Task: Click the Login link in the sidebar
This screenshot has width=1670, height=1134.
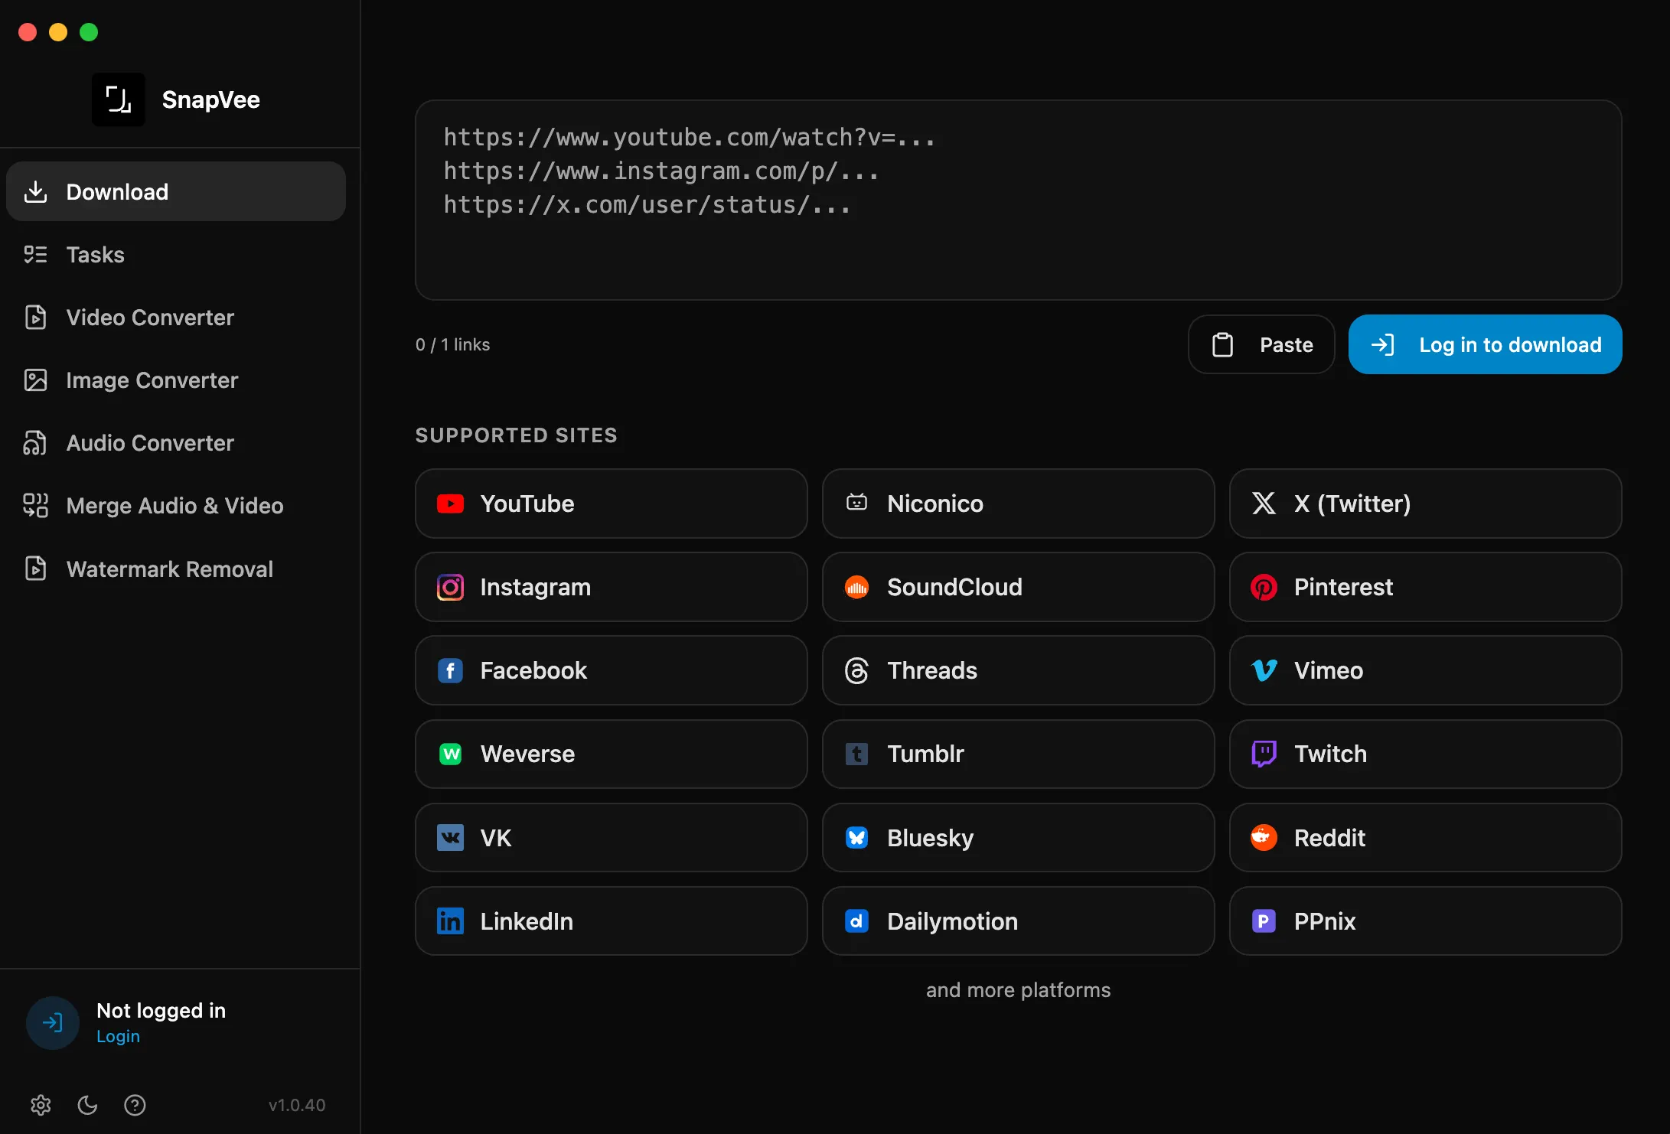Action: pos(118,1036)
